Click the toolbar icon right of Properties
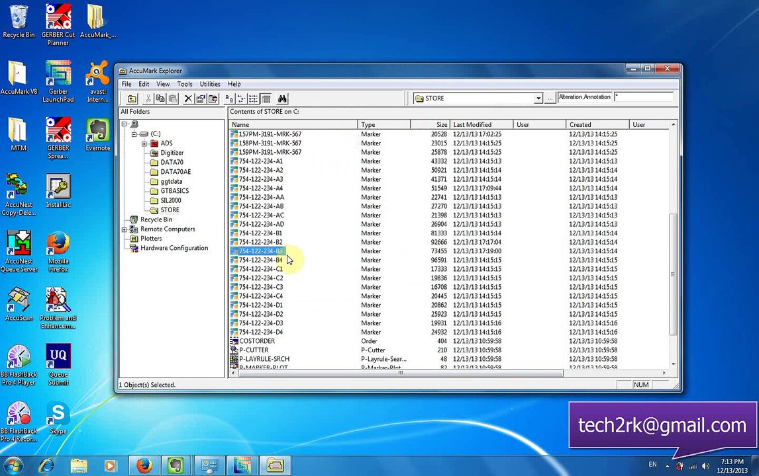This screenshot has height=476, width=759. (x=213, y=99)
